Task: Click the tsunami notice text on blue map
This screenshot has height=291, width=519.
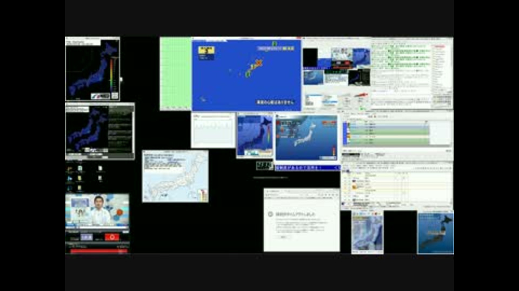Action: (x=275, y=102)
